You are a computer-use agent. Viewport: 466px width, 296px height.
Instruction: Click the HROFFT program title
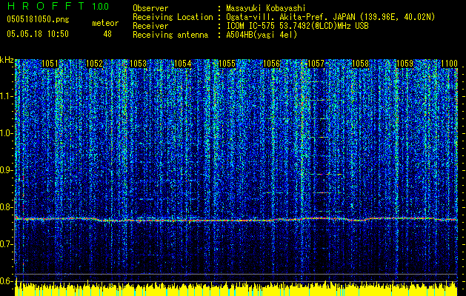46,7
